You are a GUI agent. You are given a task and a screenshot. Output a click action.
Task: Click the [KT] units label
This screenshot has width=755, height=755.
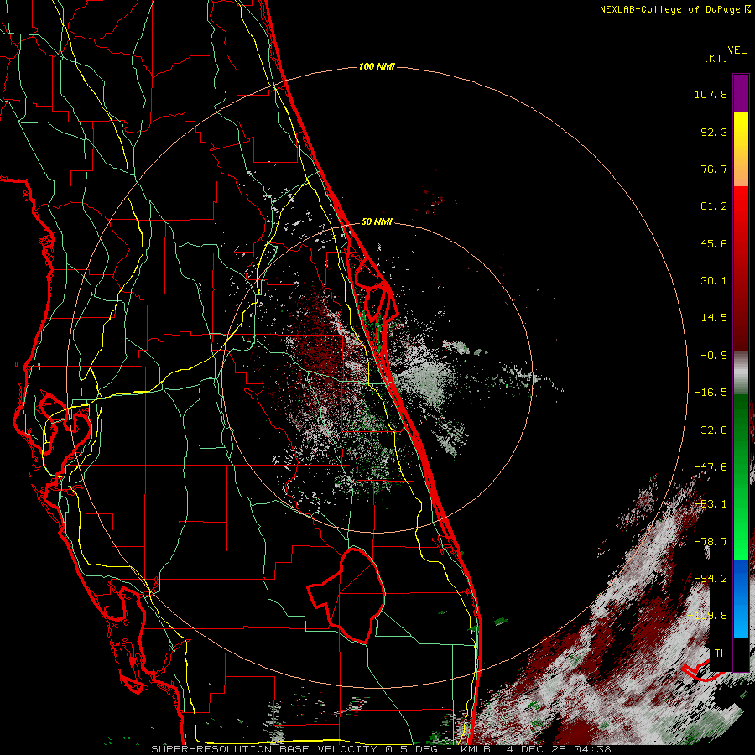pyautogui.click(x=716, y=58)
